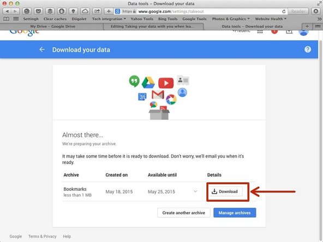Open the Top Sites grid icon
This screenshot has width=323, height=242.
[16, 19]
